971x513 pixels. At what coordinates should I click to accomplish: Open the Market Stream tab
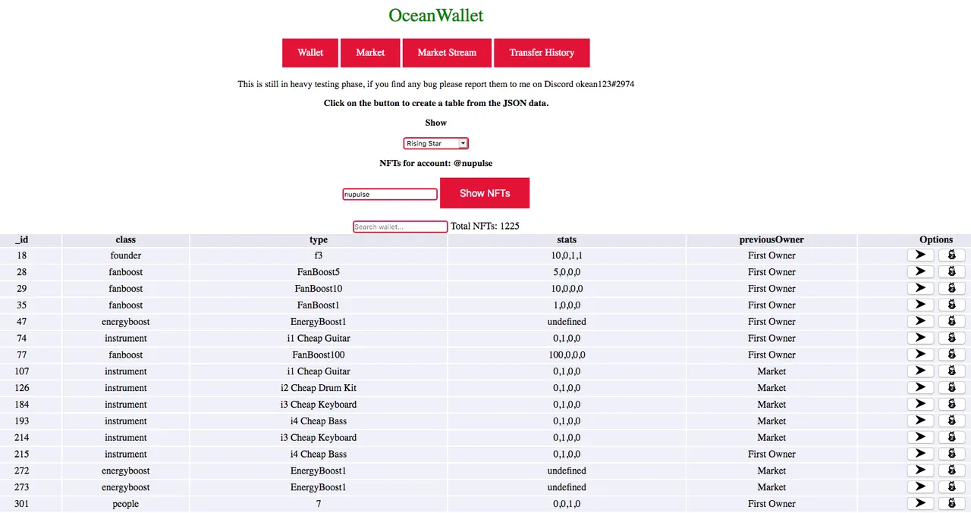447,53
